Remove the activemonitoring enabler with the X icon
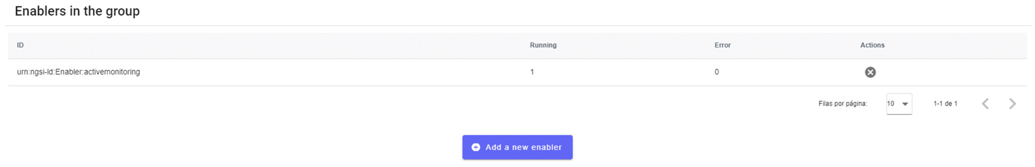This screenshot has height=167, width=1035. pyautogui.click(x=870, y=72)
